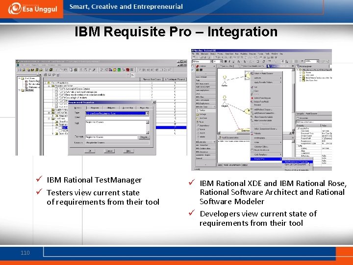This screenshot has height=265, width=353.
Task: Toggle Bold in the XDE formatting toolbar
Action: click(x=226, y=61)
